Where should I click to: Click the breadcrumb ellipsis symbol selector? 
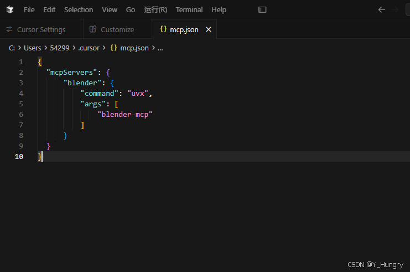pos(160,48)
